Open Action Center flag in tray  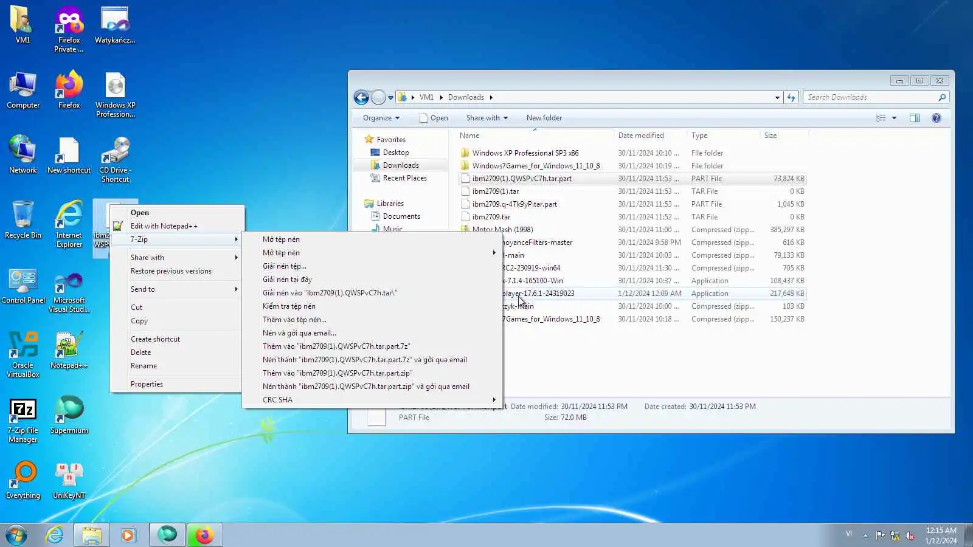click(x=880, y=535)
